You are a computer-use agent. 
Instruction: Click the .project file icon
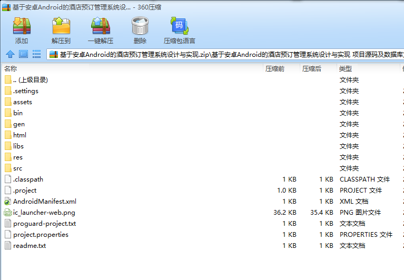point(8,190)
